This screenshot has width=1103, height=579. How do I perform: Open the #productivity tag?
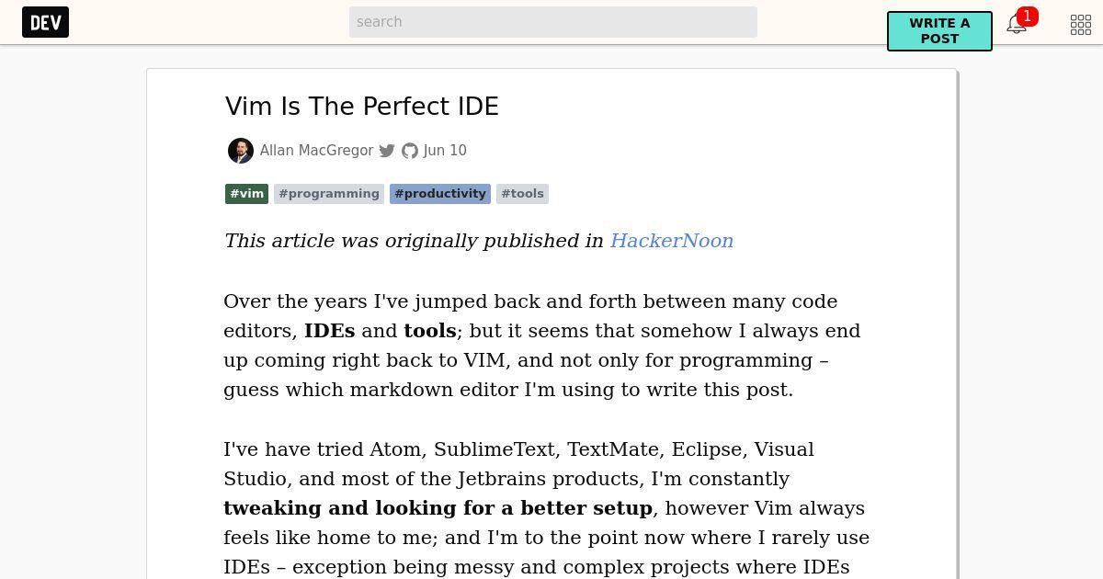(440, 194)
